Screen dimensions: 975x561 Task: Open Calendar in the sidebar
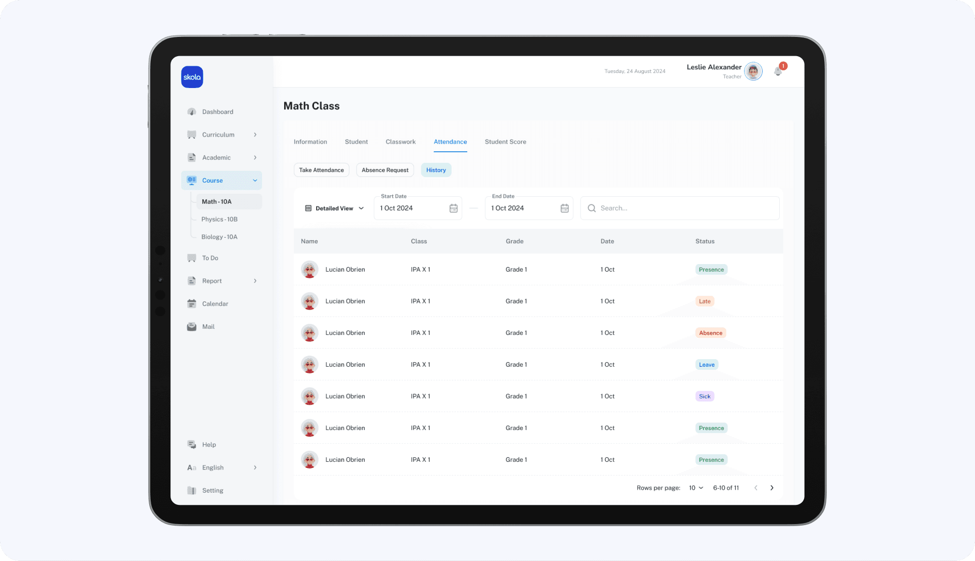point(214,304)
